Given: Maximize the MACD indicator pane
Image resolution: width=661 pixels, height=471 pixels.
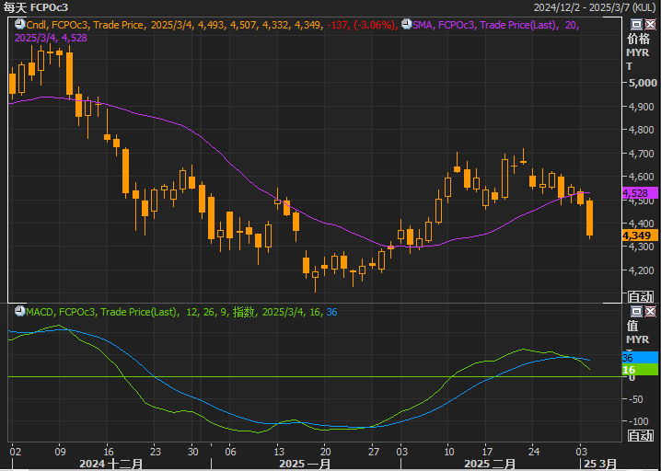Looking at the screenshot, I should point(636,311).
